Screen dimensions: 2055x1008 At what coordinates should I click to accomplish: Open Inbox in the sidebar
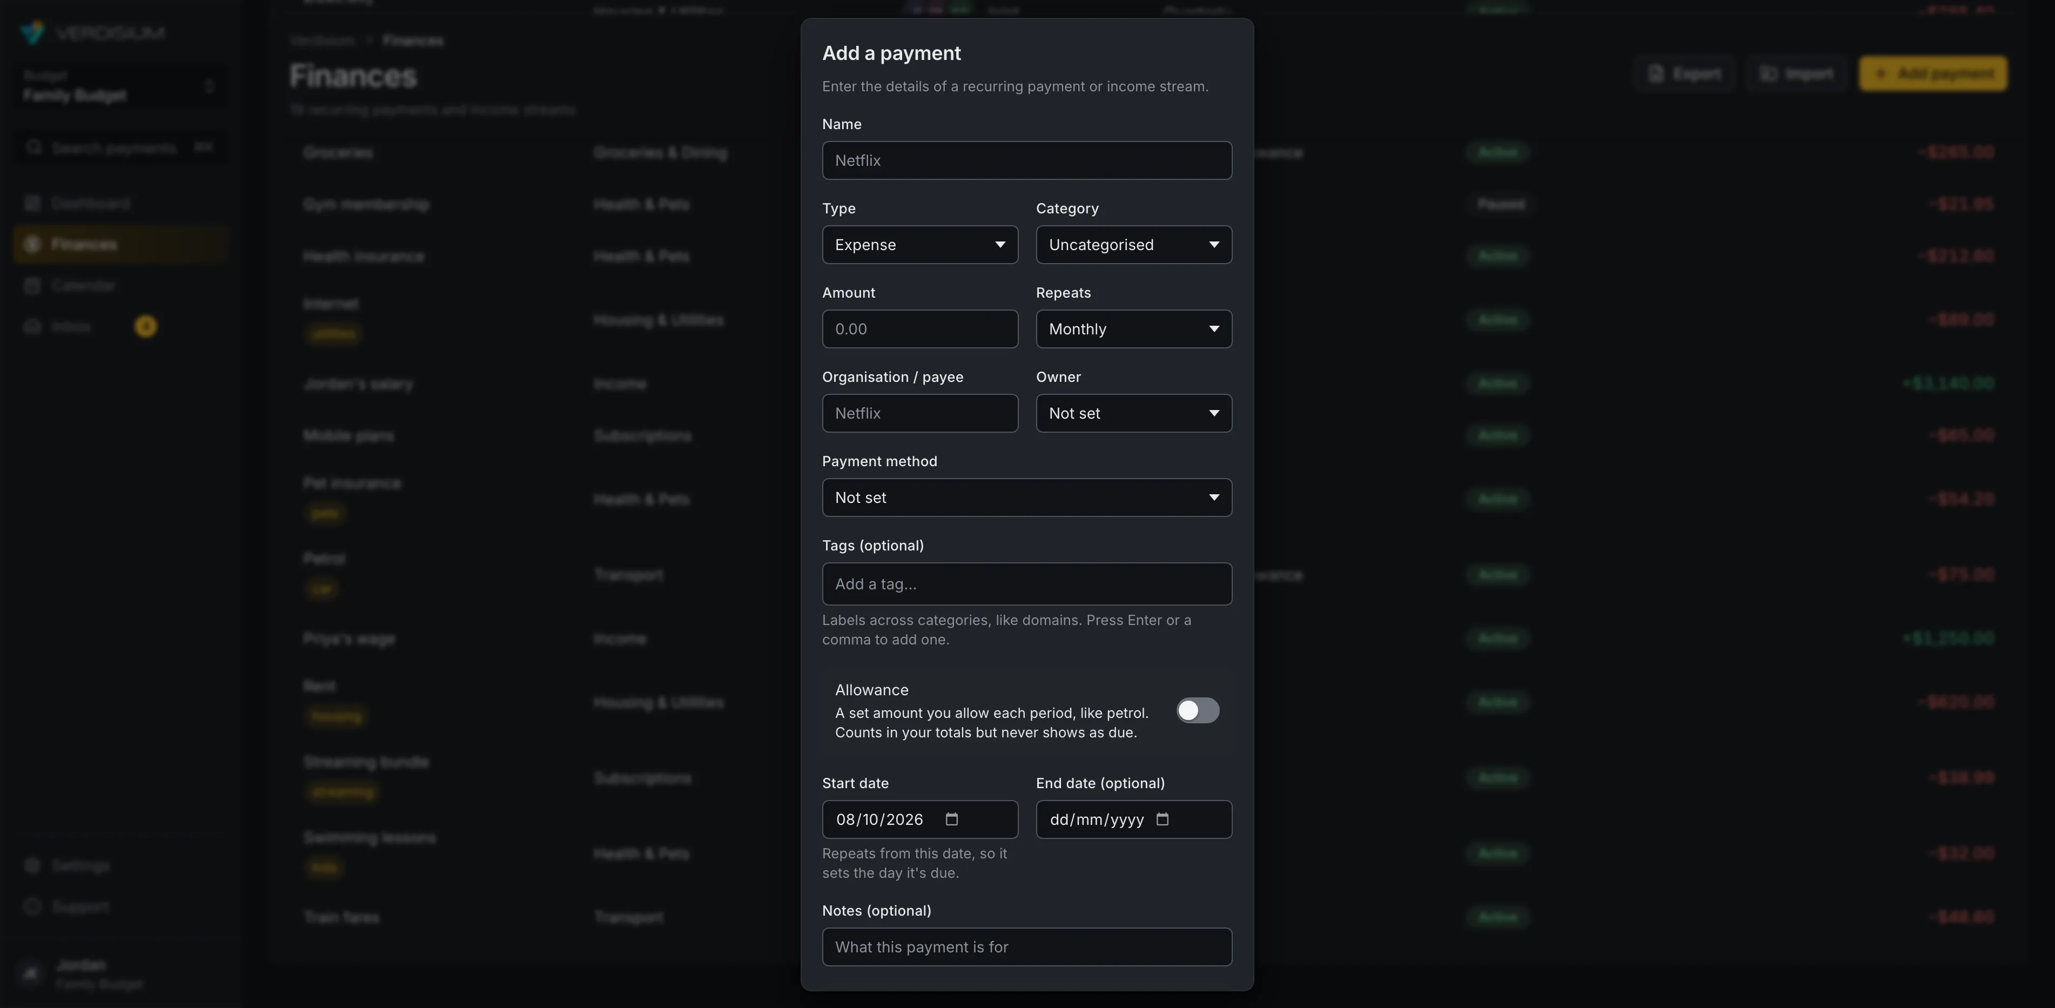120,326
